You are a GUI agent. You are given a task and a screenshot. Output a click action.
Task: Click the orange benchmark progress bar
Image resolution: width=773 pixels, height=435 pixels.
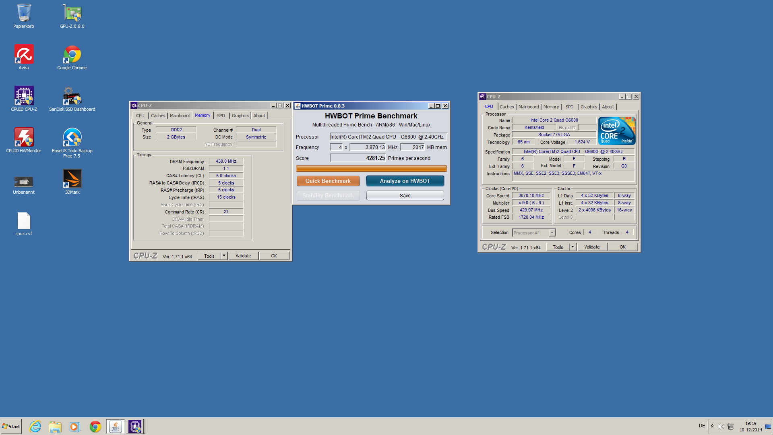tap(371, 169)
